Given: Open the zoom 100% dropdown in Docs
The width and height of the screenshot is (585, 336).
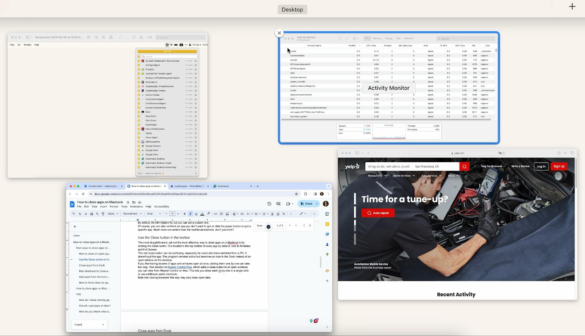Looking at the screenshot, I should tap(112, 214).
